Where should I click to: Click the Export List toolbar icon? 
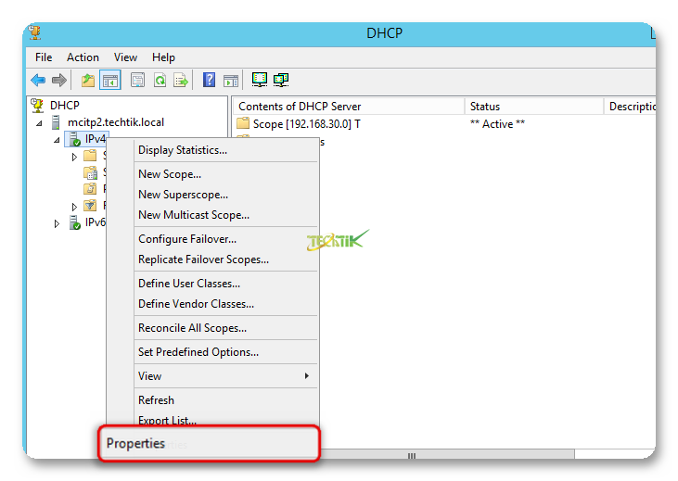(x=181, y=81)
